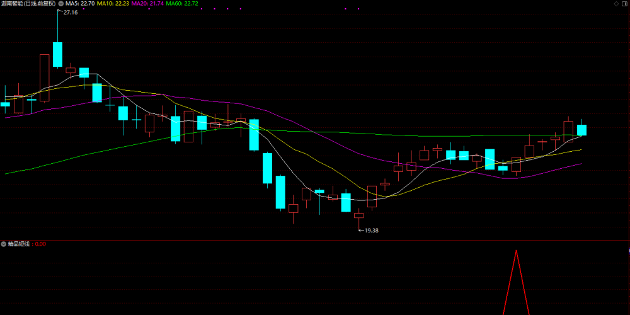Image resolution: width=630 pixels, height=315 pixels.
Task: Click the stock name title (日线,前复权)
Action: pos(28,3)
